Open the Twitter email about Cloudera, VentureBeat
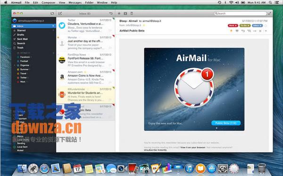283x176 pixels. tap(85, 25)
